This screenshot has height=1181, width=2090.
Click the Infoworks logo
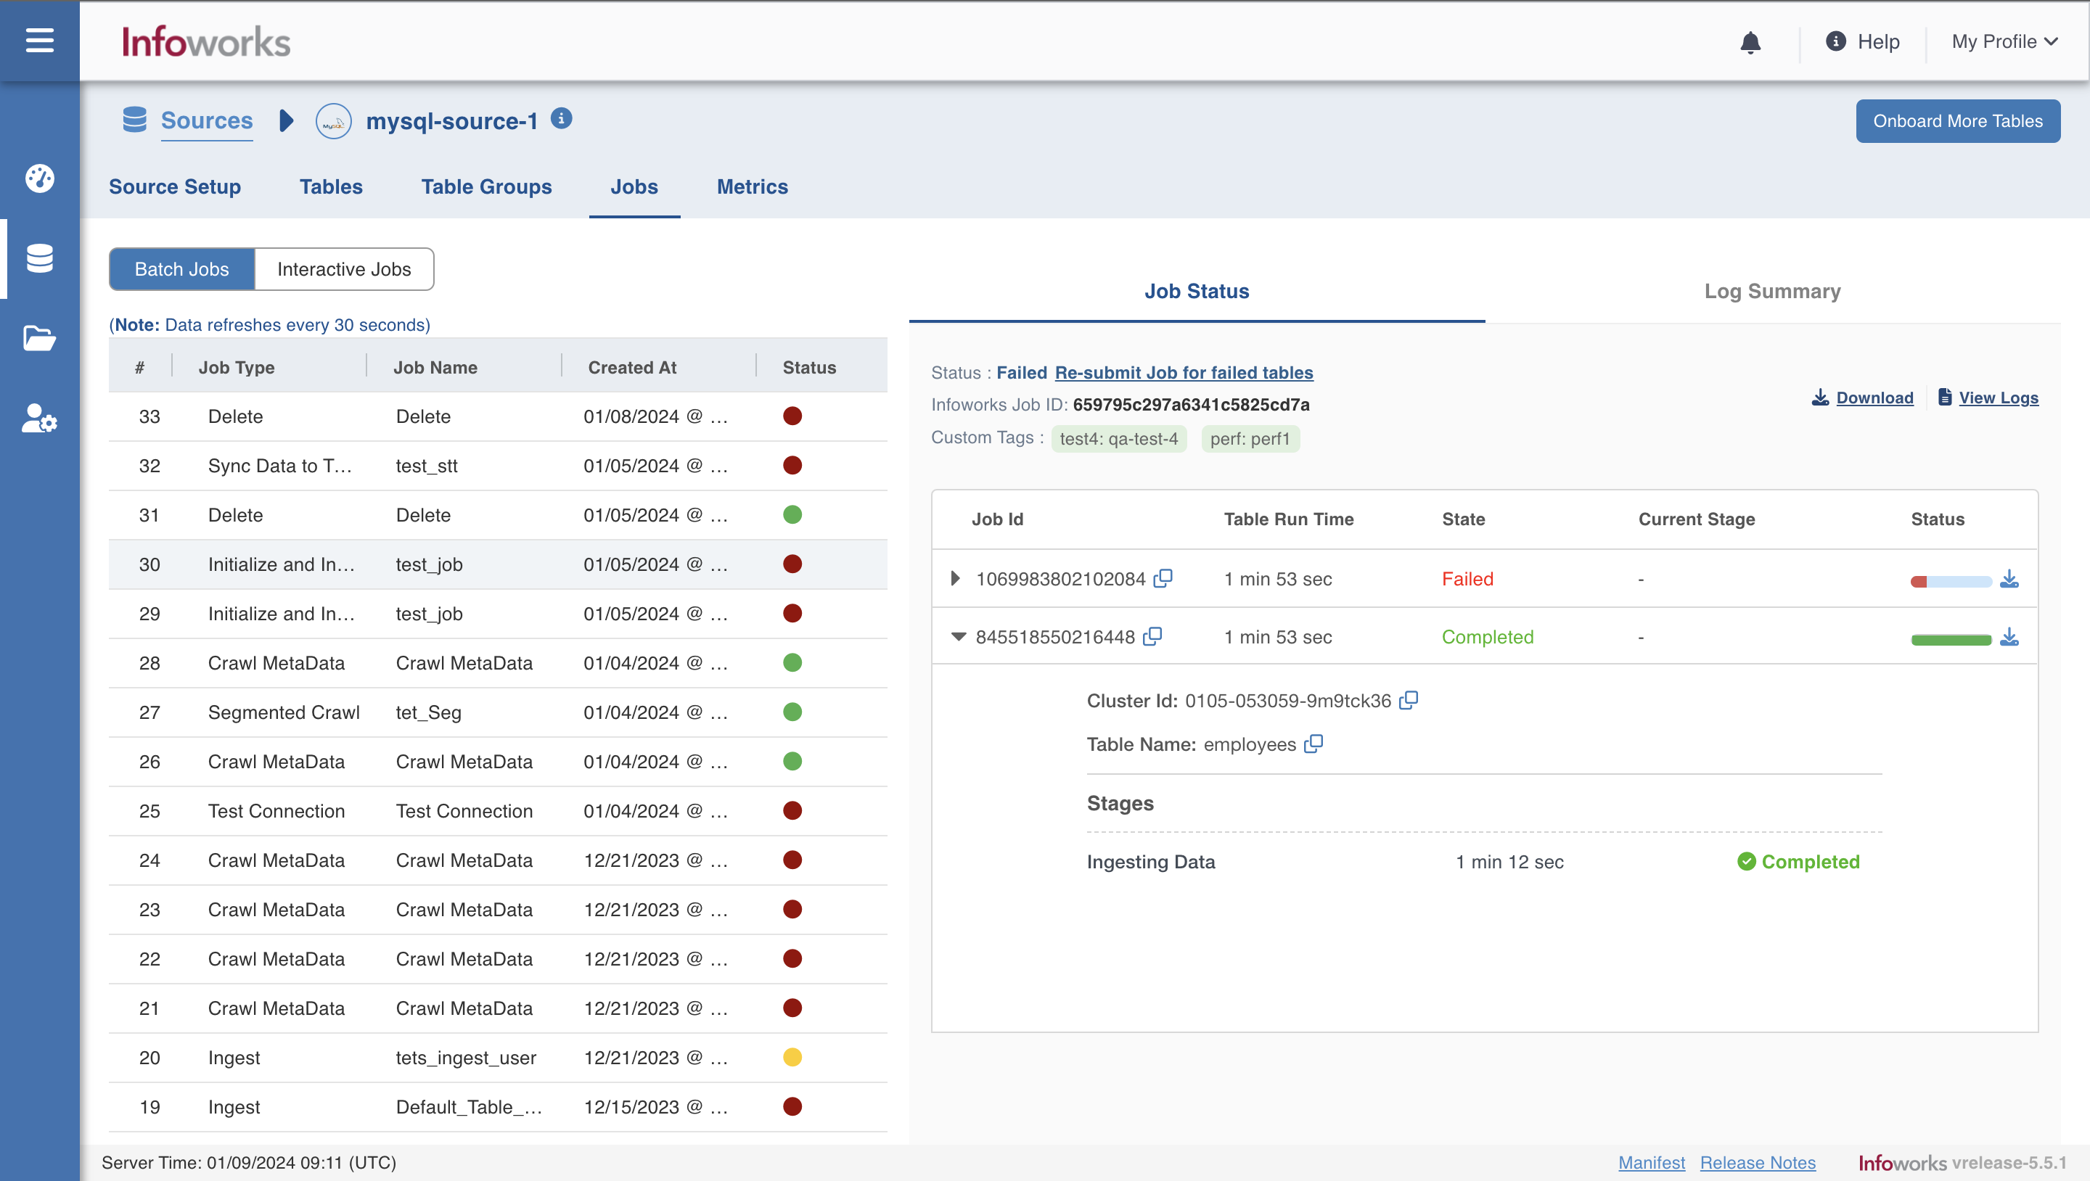click(x=206, y=41)
